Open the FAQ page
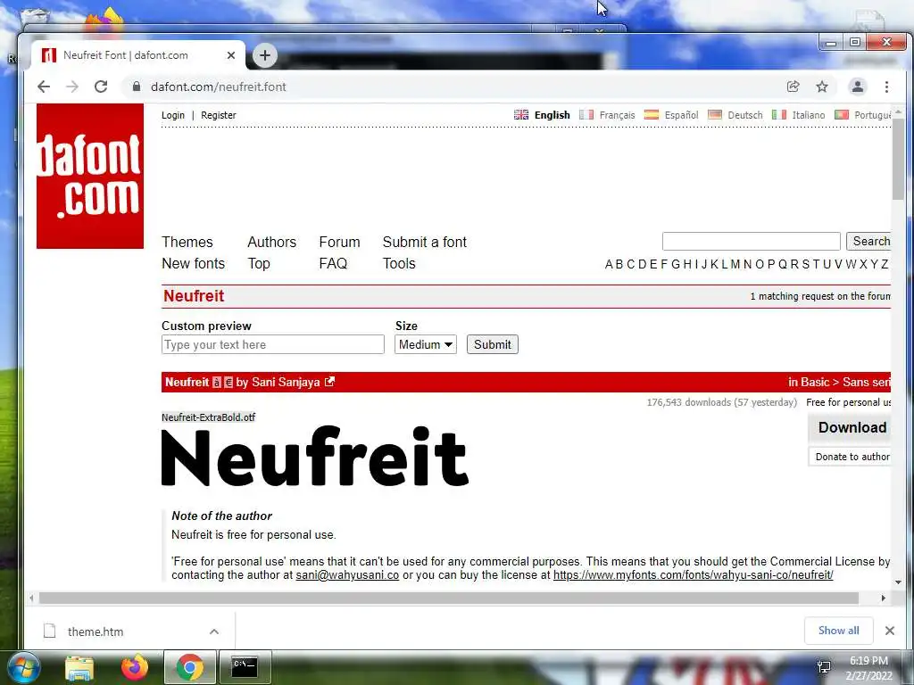The width and height of the screenshot is (914, 685). [333, 263]
